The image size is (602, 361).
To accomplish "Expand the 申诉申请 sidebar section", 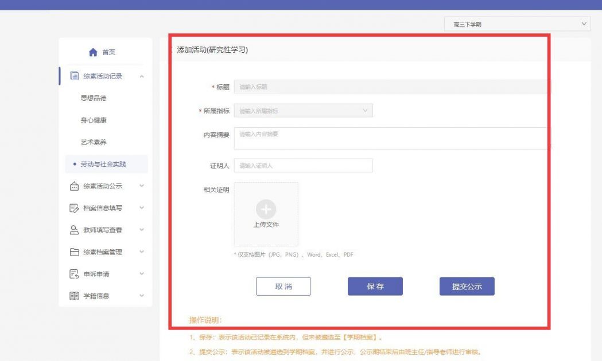I will point(142,274).
